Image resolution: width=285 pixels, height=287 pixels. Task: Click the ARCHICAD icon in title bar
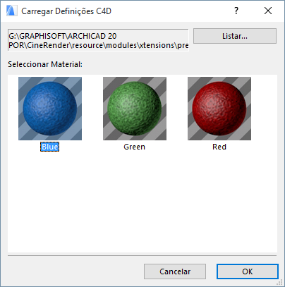point(11,11)
